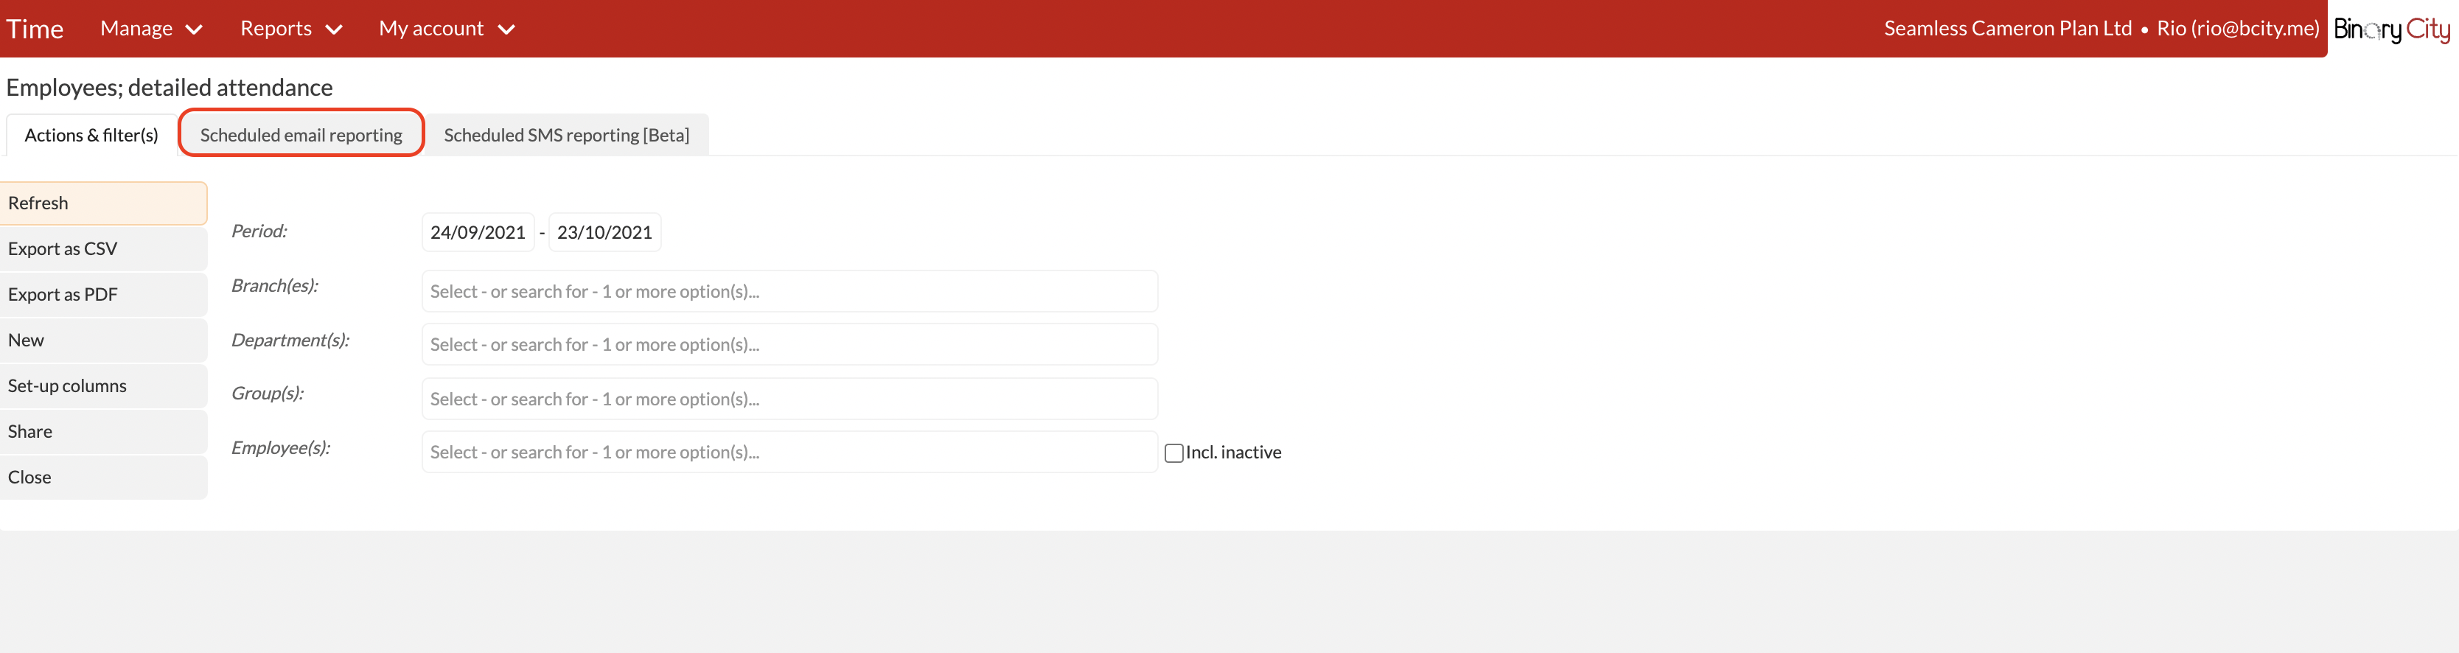Select the Actions & filter(s) tab
The image size is (2459, 653).
click(x=91, y=135)
